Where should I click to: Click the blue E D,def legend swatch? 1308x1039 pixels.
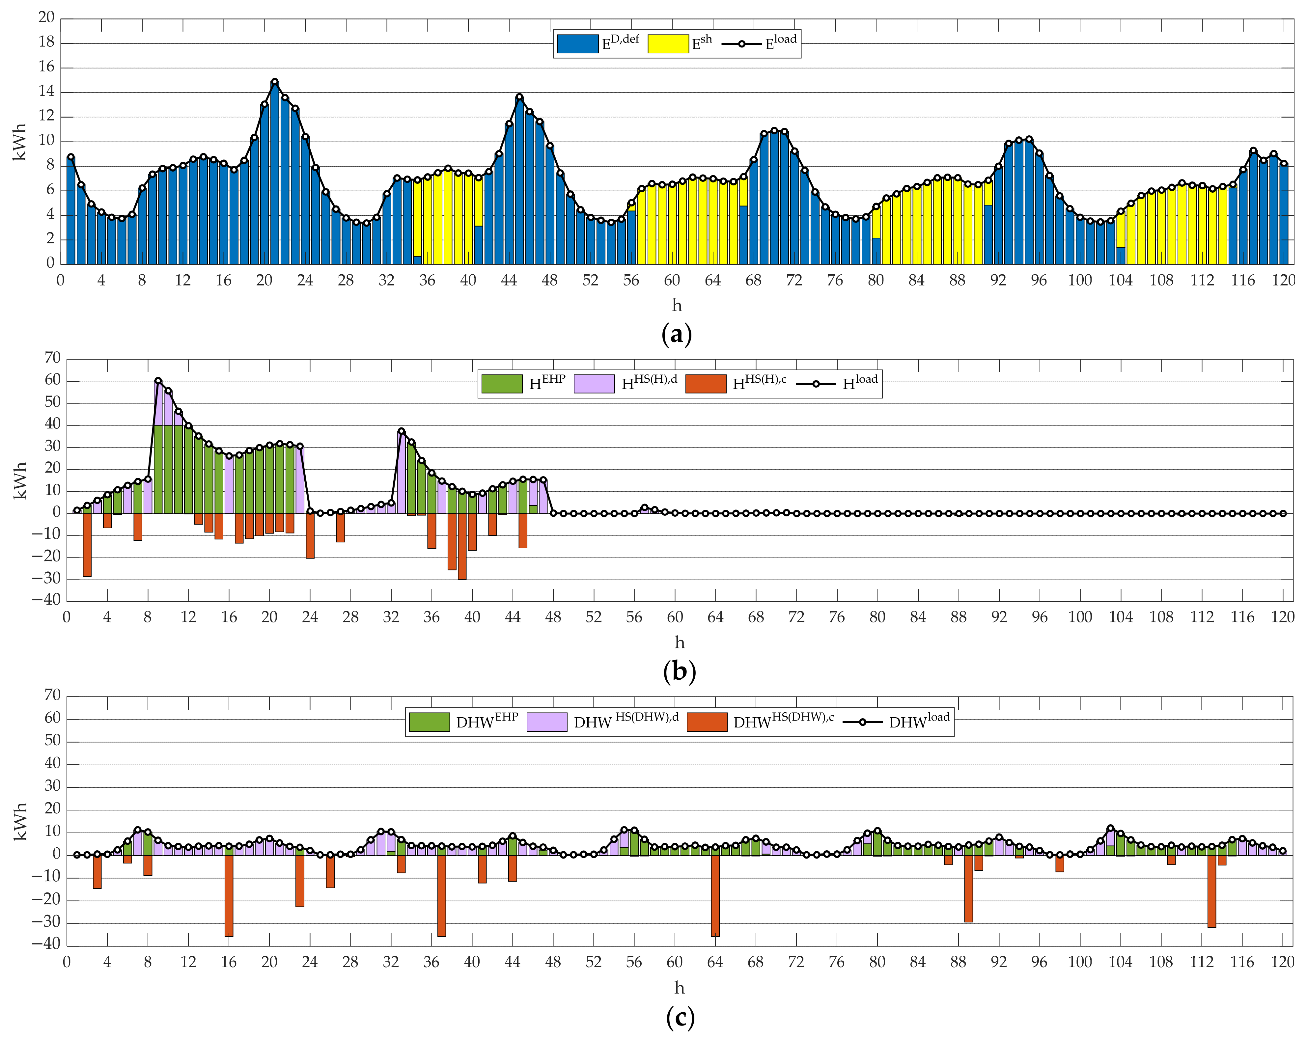[x=577, y=44]
